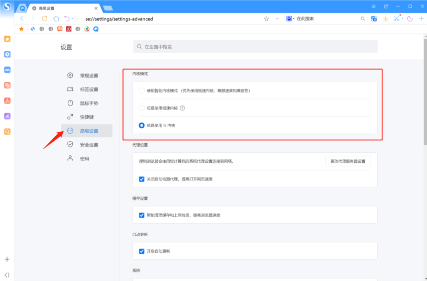This screenshot has height=281, width=427.
Task: Open 安全设置 in settings menu
Action: point(86,145)
